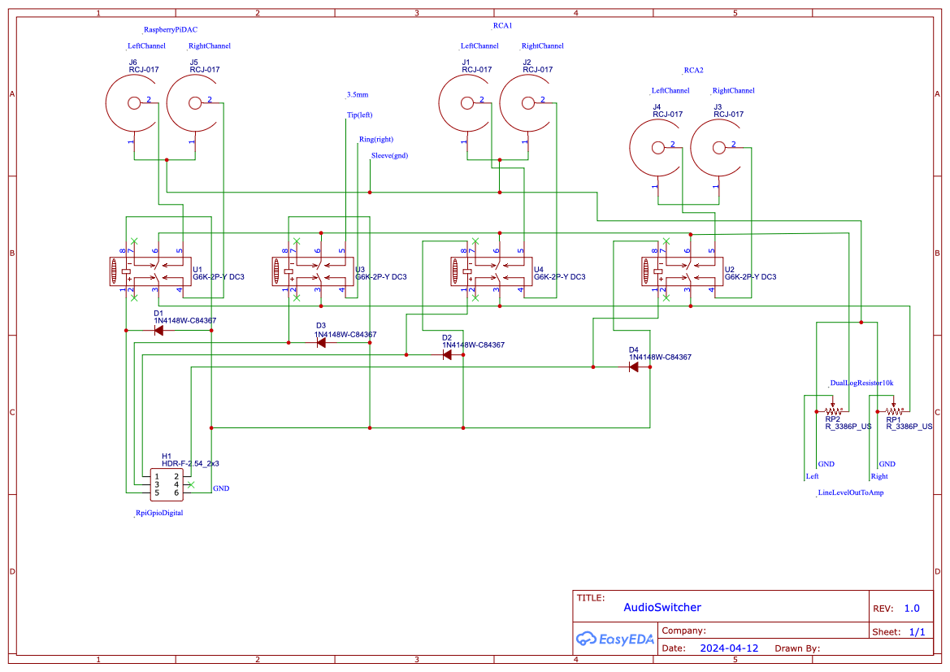Click RP1 R_3386P_US part label

(x=909, y=427)
